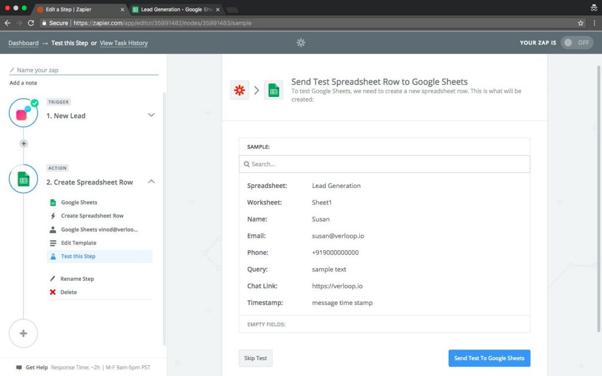
Task: Open the View Task History link
Action: [x=123, y=43]
